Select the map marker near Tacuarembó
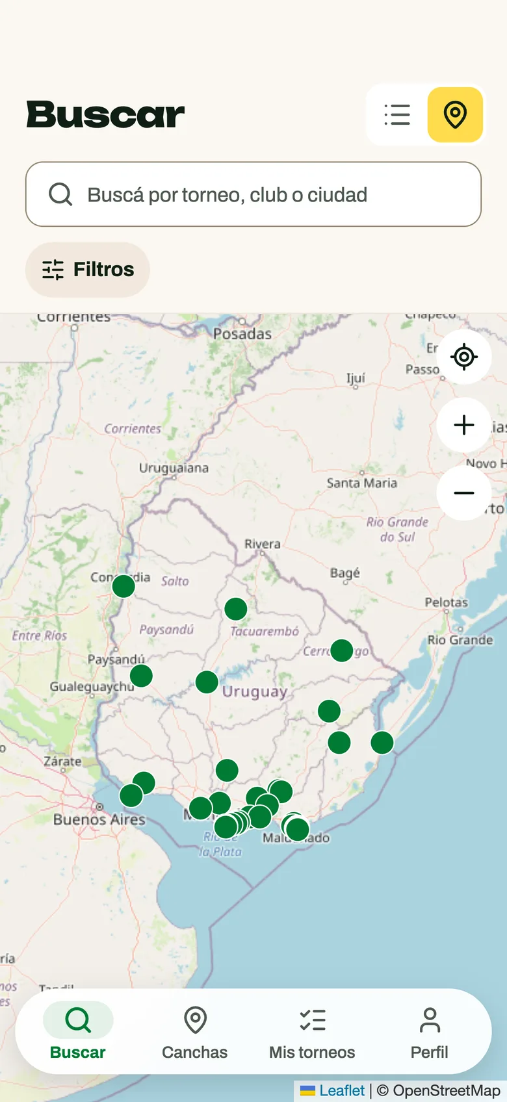 click(236, 609)
